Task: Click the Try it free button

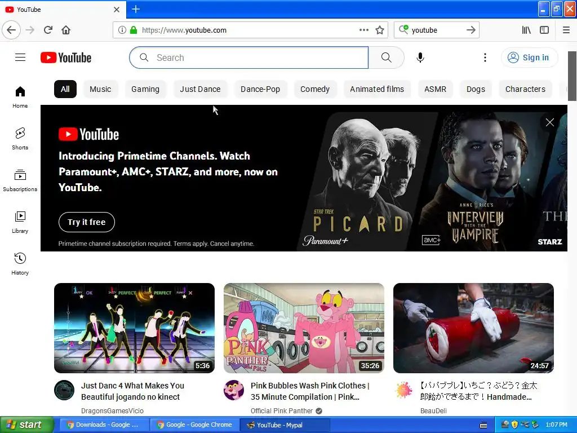Action: 86,222
